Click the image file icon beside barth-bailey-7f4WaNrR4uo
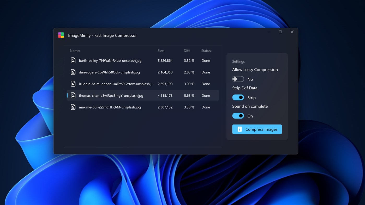This screenshot has width=365, height=205. click(x=73, y=60)
